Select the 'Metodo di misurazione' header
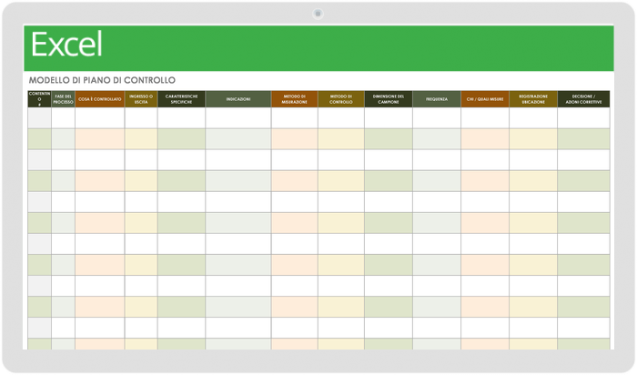This screenshot has height=375, width=637. 295,99
